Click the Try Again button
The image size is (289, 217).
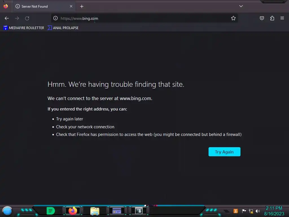[x=224, y=152]
